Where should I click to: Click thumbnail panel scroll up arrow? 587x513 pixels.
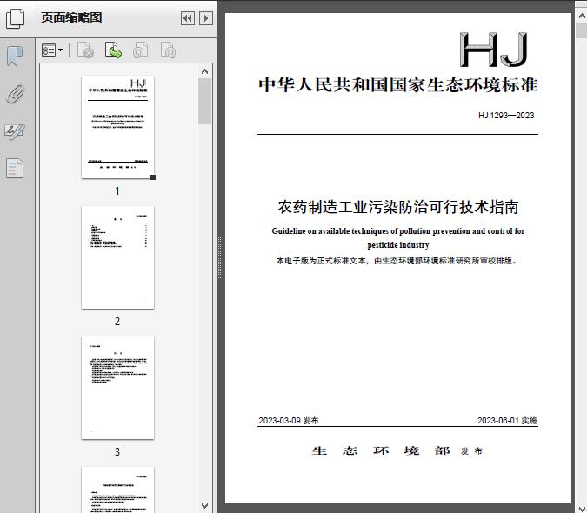coord(204,71)
